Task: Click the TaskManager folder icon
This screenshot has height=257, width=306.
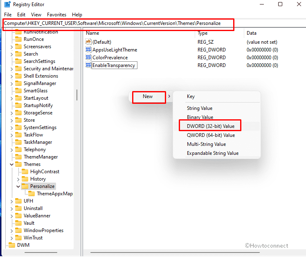Action: [18, 142]
